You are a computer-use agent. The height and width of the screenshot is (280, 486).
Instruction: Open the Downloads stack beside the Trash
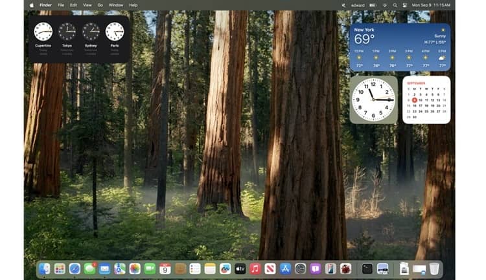click(x=419, y=269)
